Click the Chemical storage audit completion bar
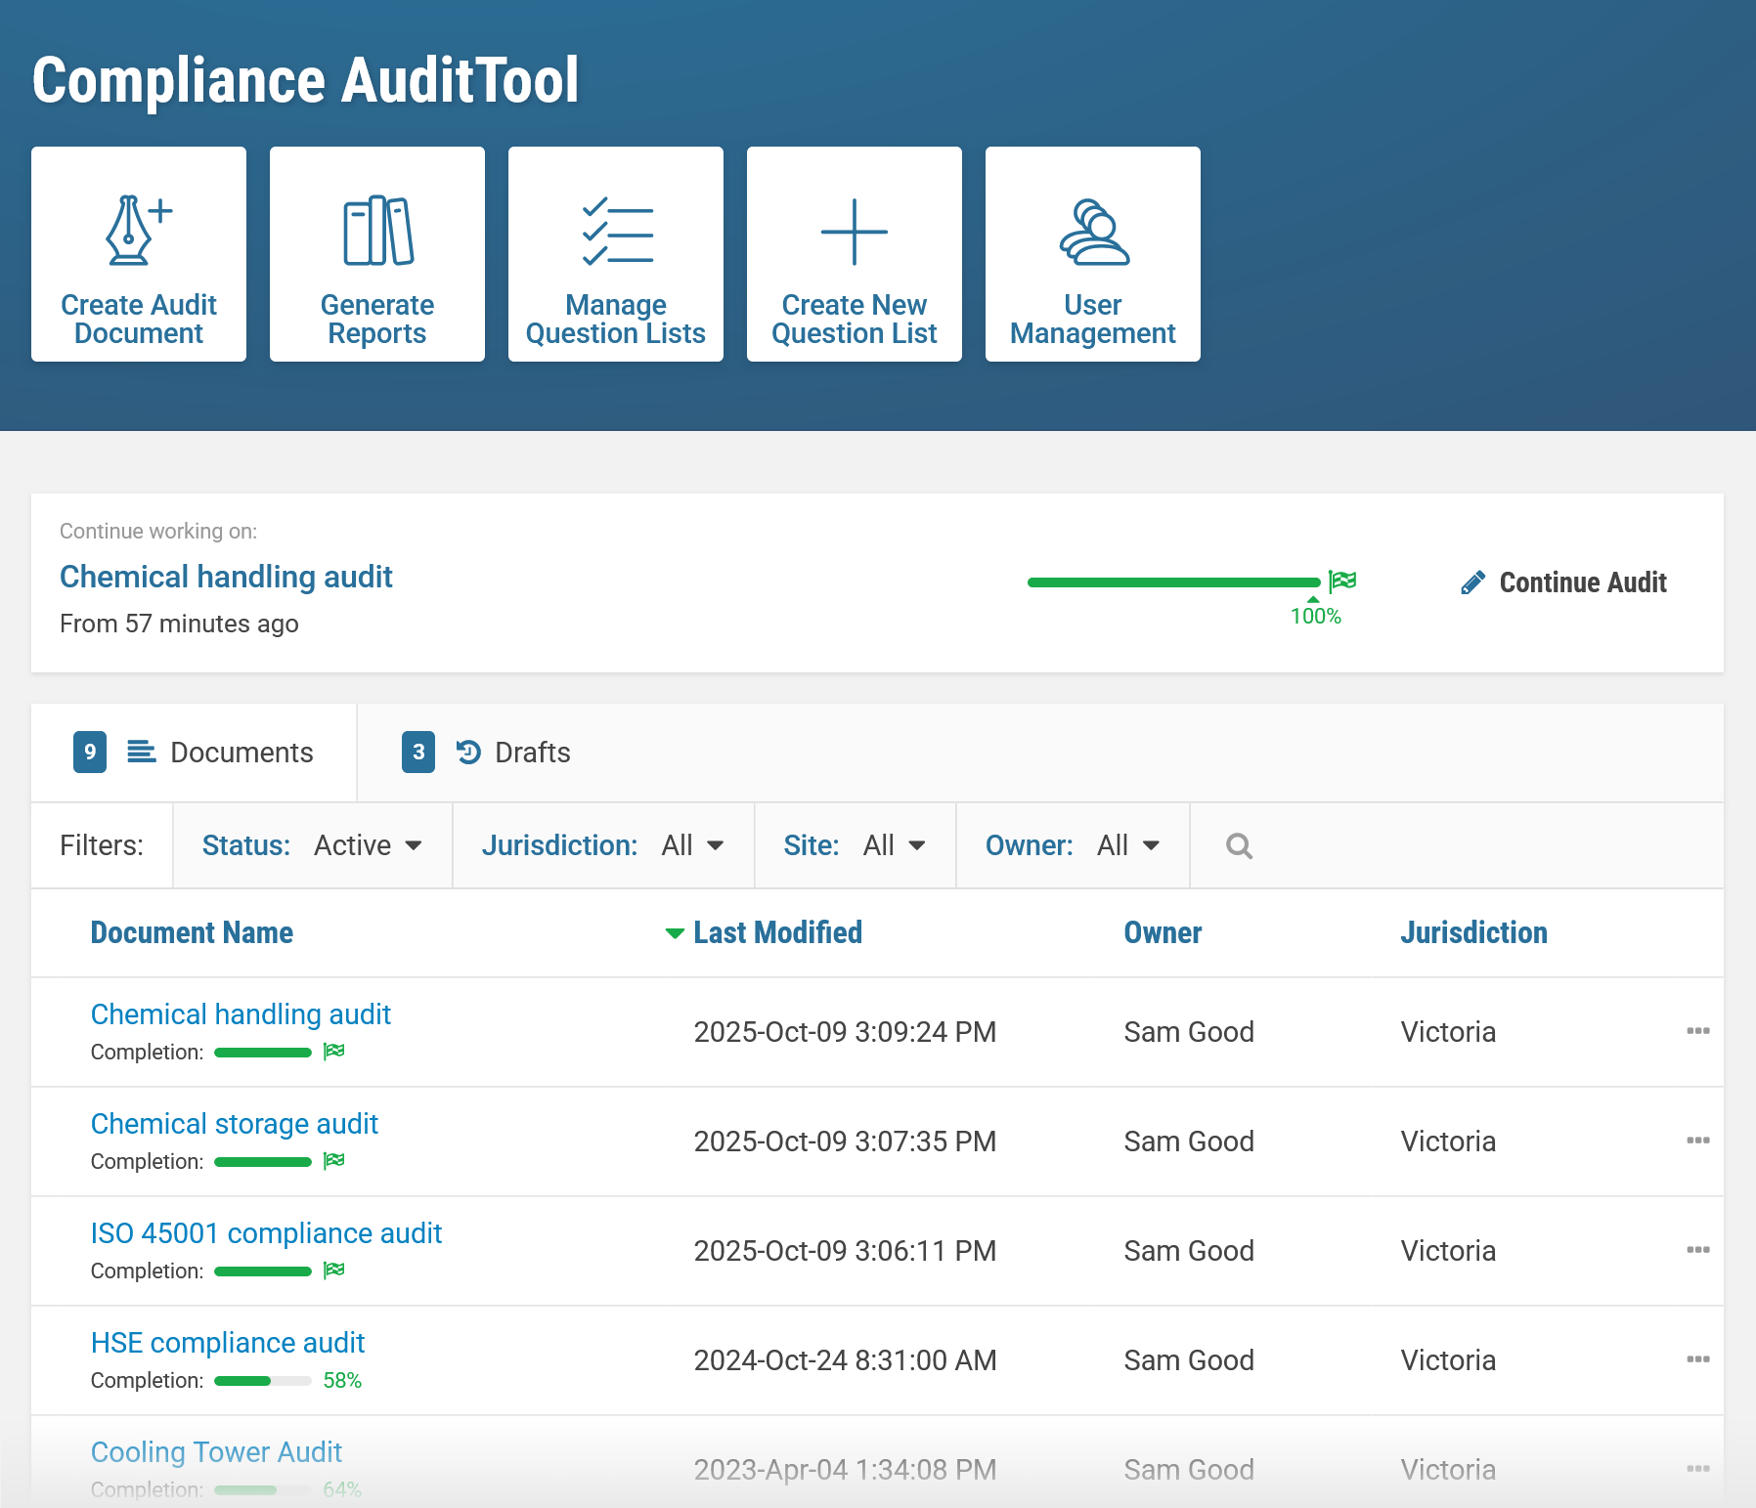The image size is (1756, 1508). click(x=263, y=1162)
